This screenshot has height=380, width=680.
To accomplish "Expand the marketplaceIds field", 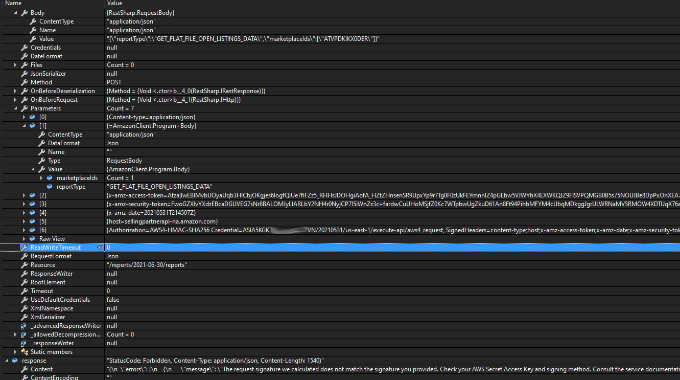I will click(41, 178).
